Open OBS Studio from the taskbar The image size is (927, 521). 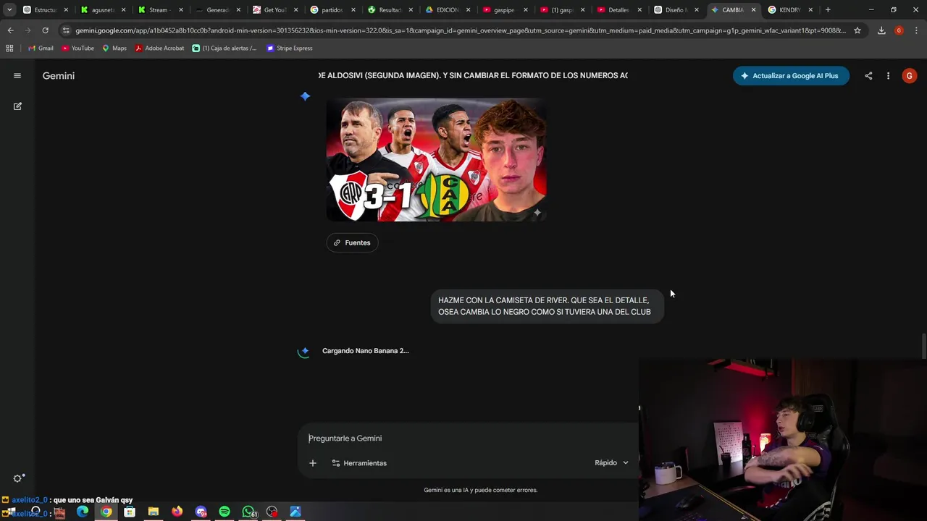click(272, 512)
